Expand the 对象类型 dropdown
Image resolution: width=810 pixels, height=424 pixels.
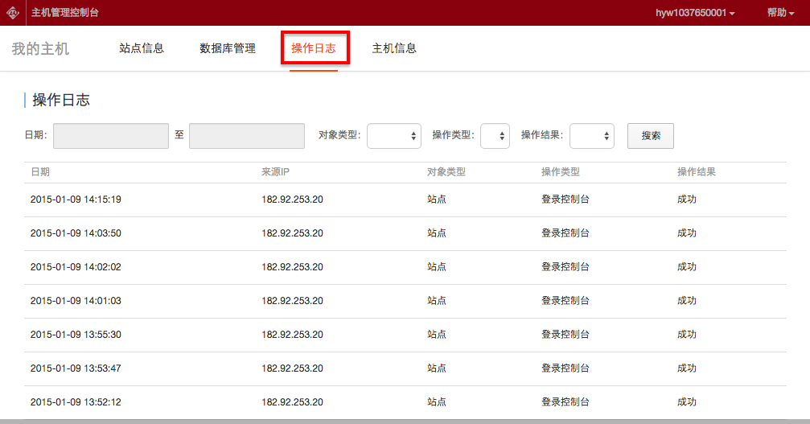[x=394, y=136]
